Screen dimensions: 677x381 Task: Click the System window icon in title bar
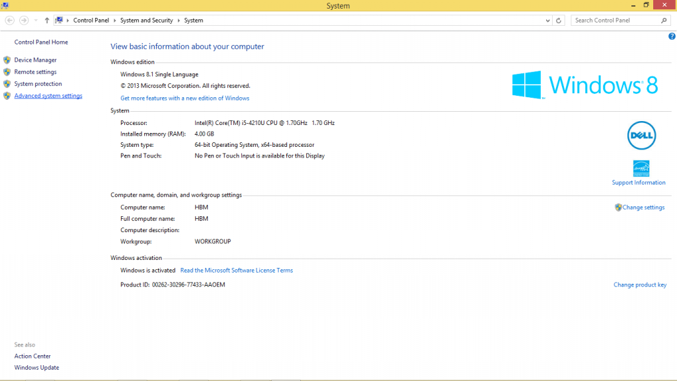click(x=5, y=5)
